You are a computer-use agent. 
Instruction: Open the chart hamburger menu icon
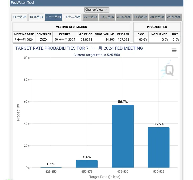174,50
